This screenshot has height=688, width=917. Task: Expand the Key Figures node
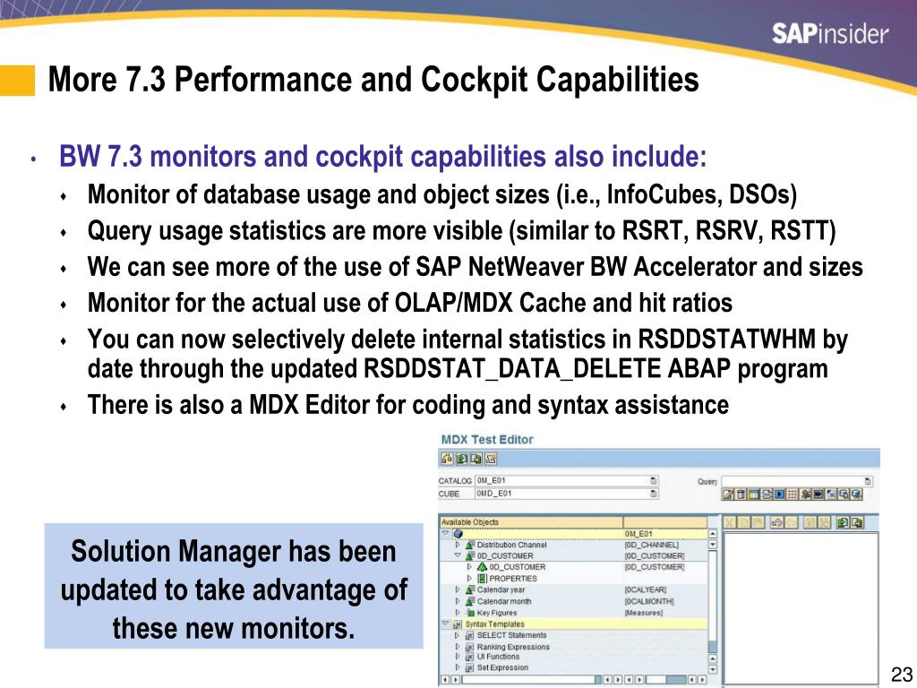pos(458,612)
